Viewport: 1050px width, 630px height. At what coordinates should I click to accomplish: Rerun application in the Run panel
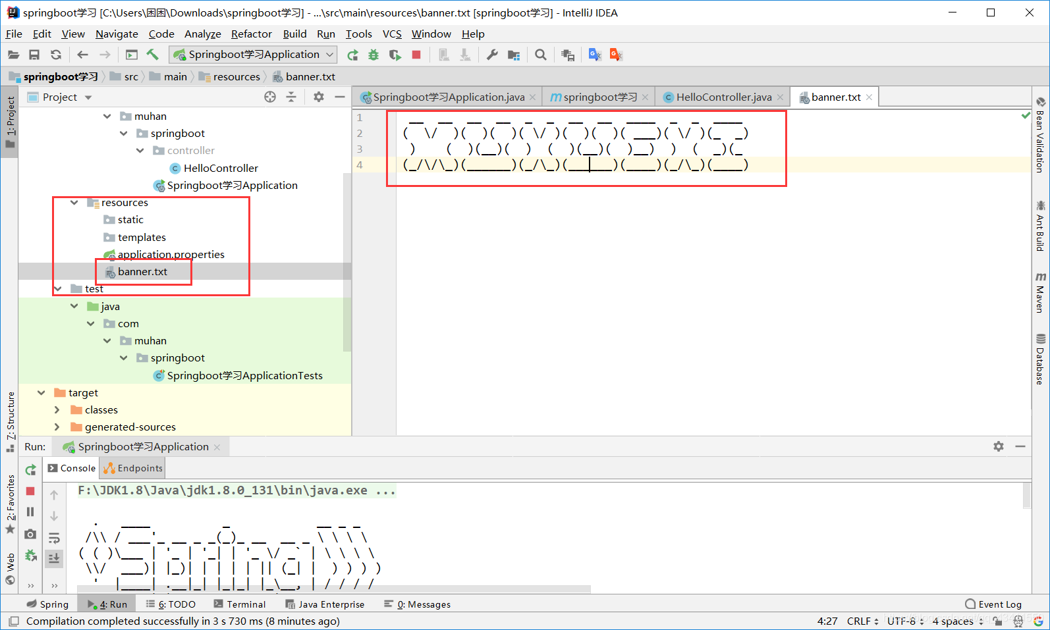[30, 470]
